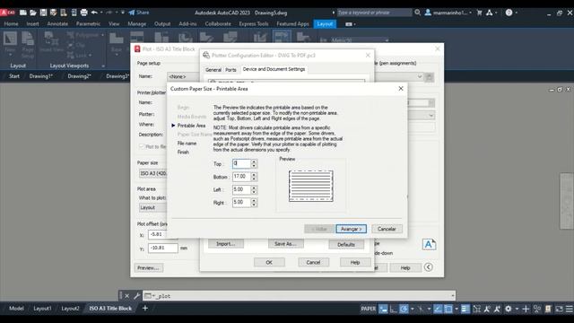Screen dimensions: 574x323
Task: Click the Finish wizard step
Action: 183,152
